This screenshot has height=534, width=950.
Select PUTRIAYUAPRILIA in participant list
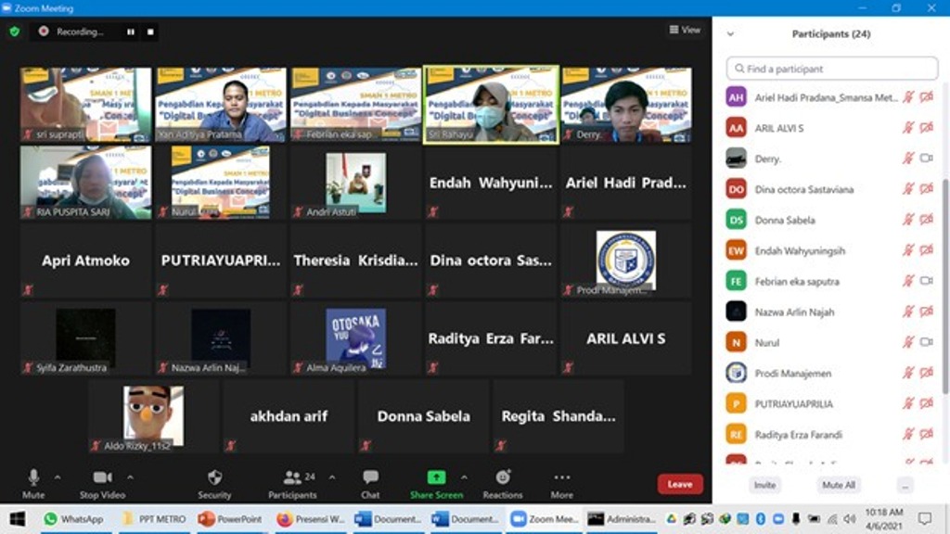tap(832, 404)
